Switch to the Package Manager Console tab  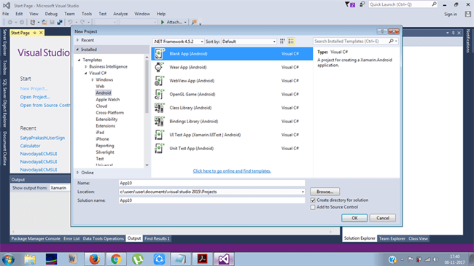click(x=36, y=238)
